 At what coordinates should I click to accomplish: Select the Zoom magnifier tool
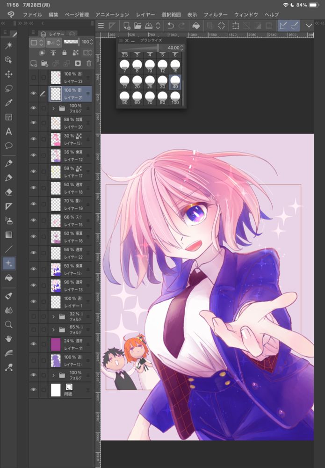click(x=8, y=324)
